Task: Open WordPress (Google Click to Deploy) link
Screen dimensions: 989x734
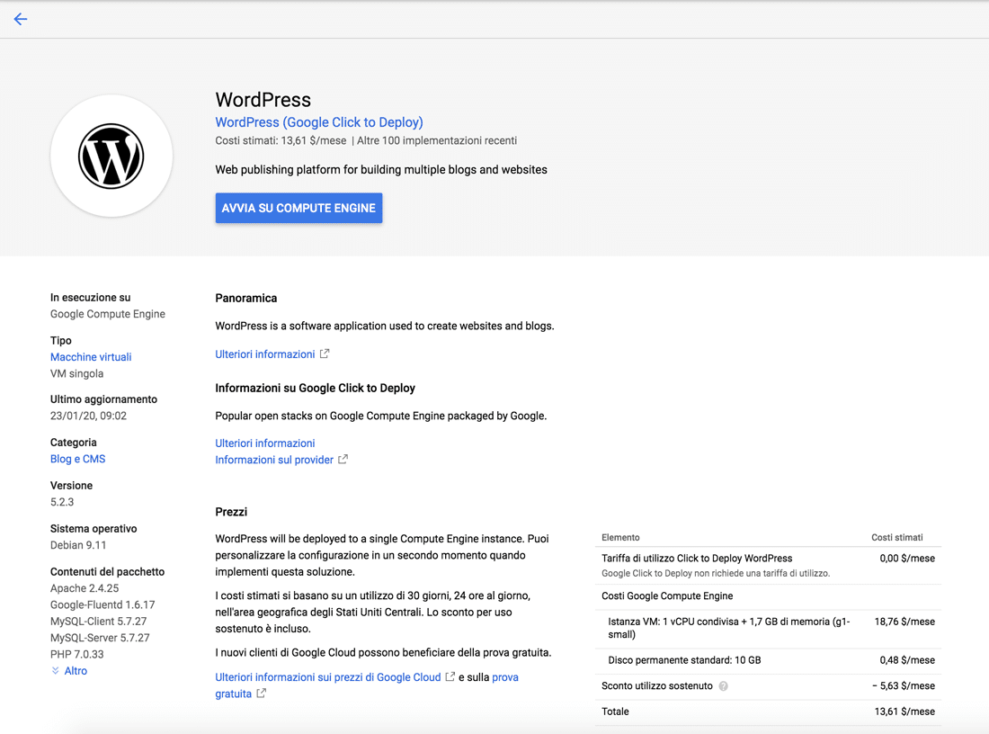Action: (x=319, y=122)
